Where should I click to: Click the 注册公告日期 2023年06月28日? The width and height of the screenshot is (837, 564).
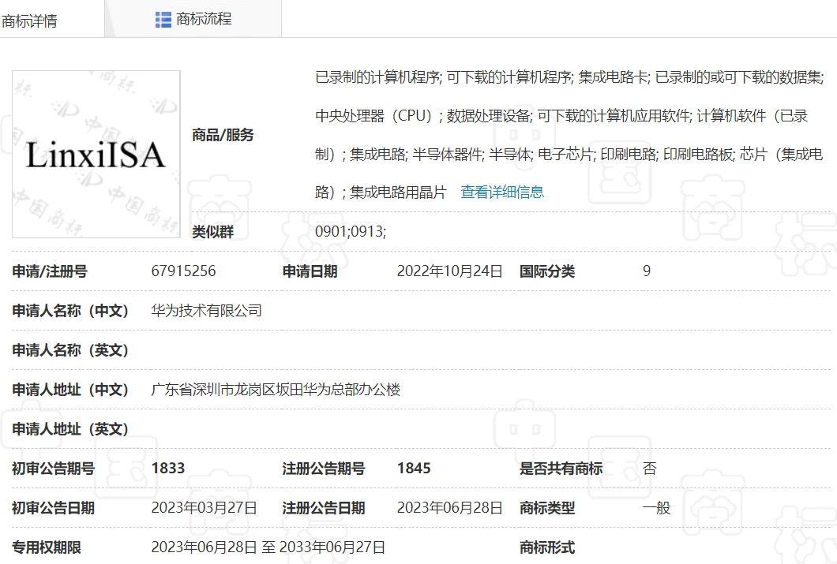[x=449, y=508]
